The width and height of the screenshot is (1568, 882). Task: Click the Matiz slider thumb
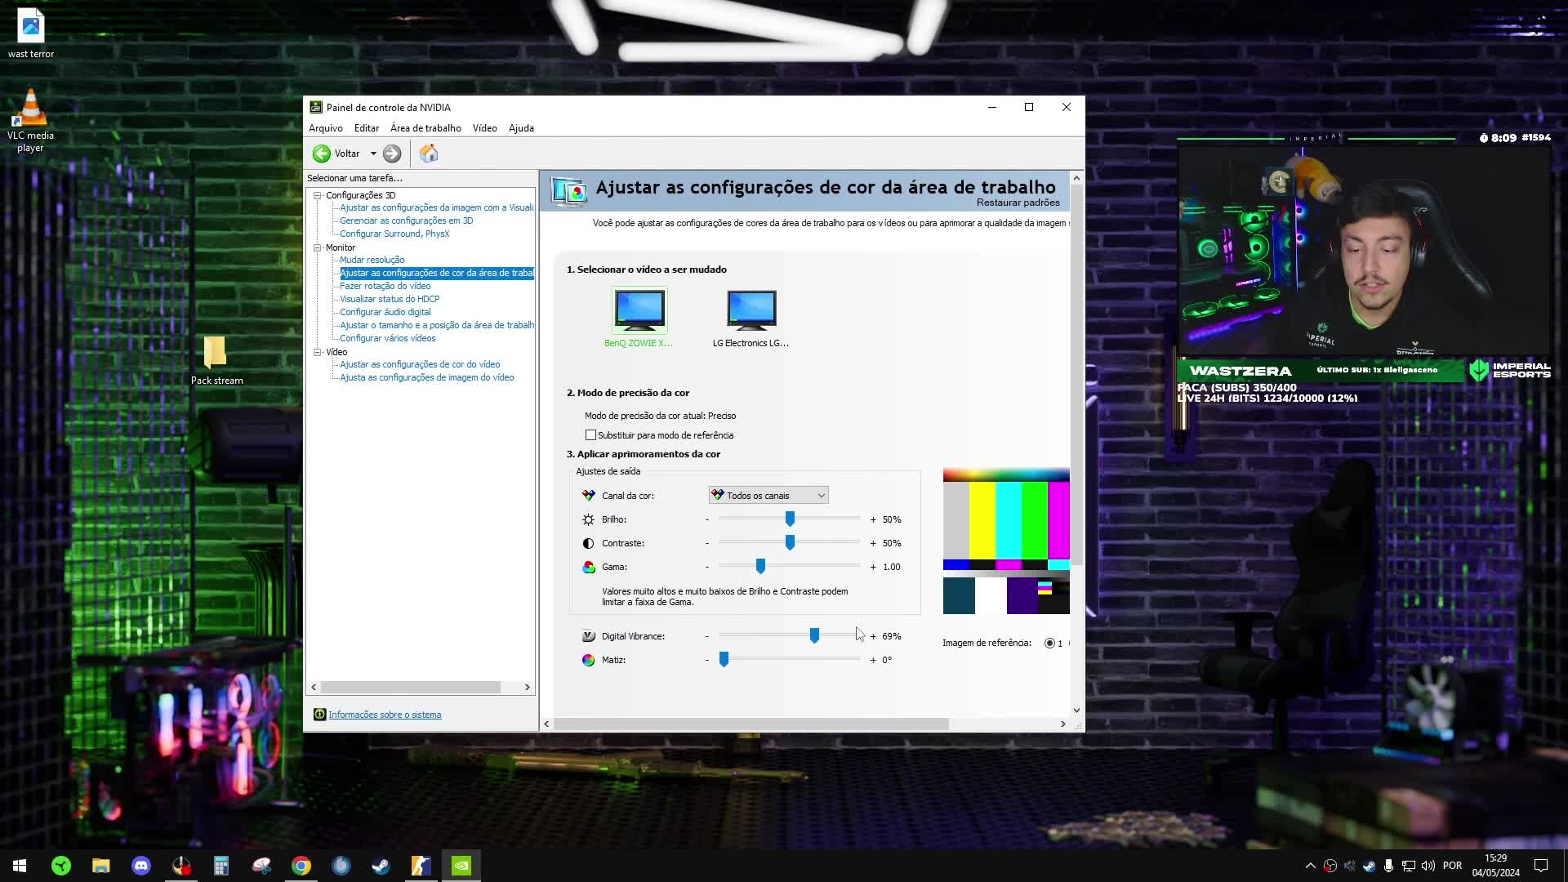click(x=724, y=659)
